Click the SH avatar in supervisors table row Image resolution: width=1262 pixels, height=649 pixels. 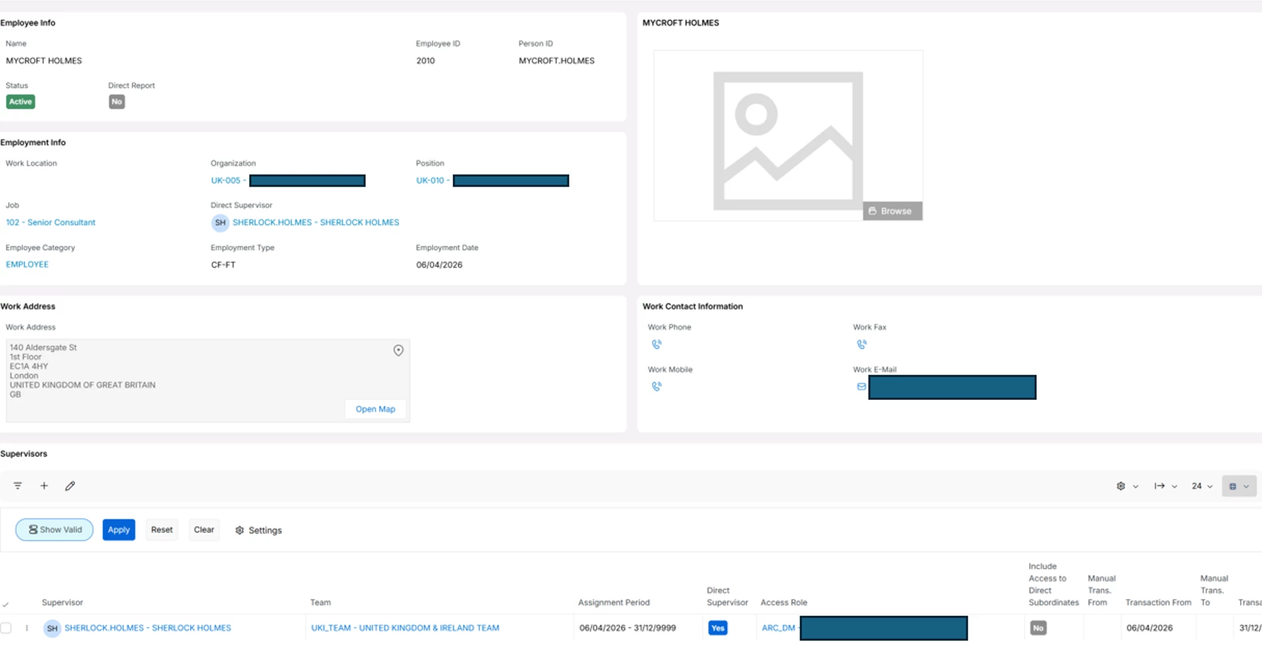point(52,628)
